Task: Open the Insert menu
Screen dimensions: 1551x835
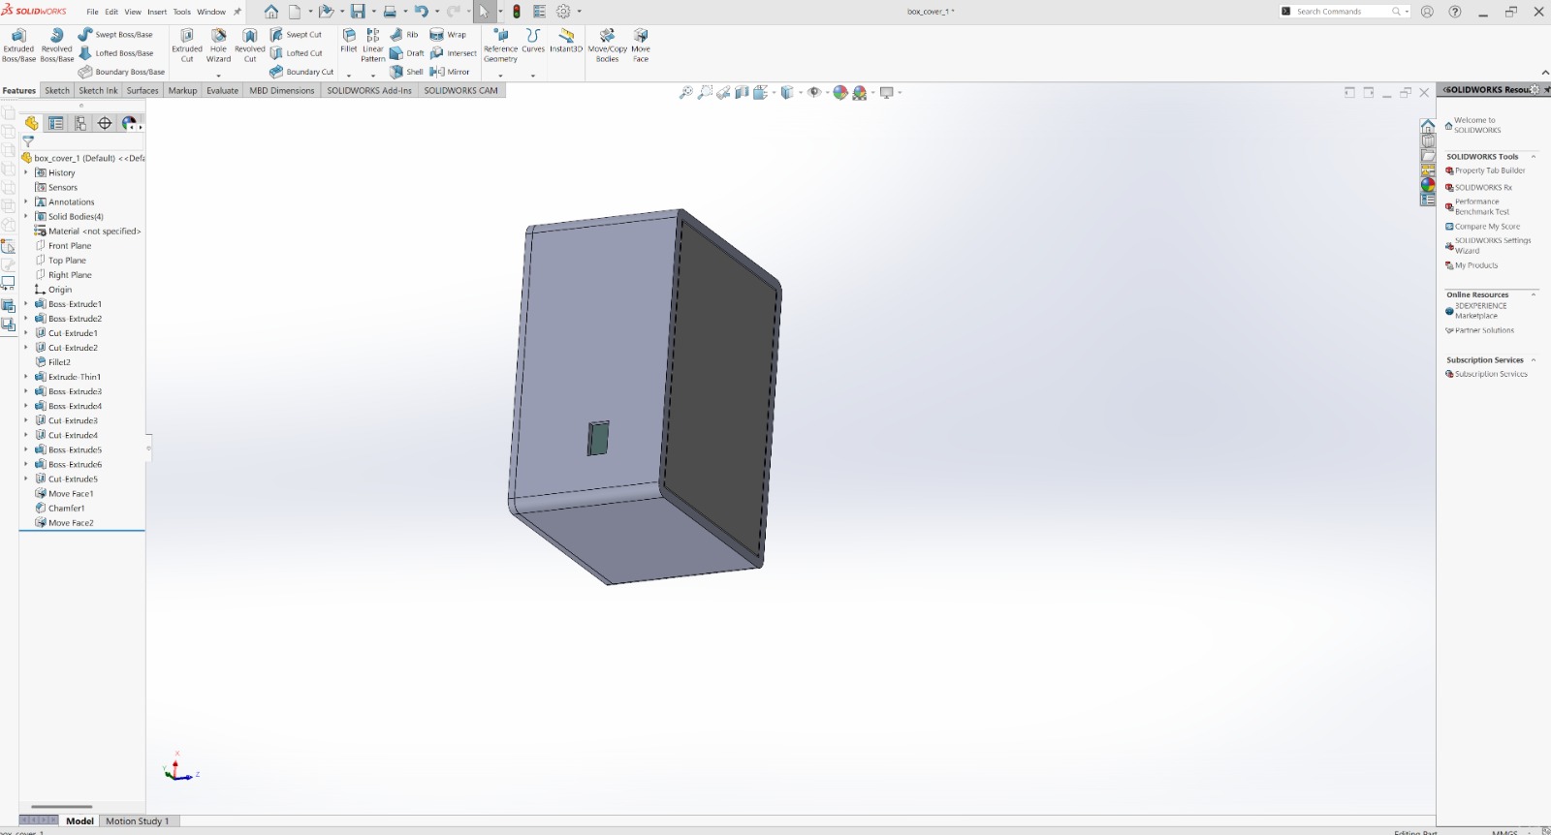Action: (x=157, y=12)
